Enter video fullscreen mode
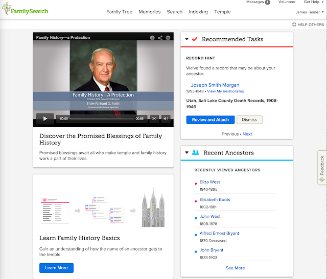Viewport: 327px width, 279px height. 154,119
